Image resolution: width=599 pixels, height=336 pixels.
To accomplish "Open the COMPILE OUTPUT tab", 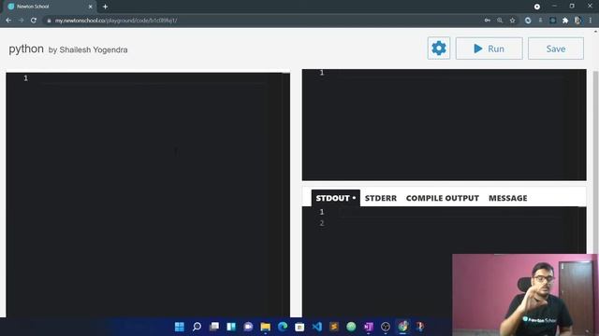I will pyautogui.click(x=443, y=198).
